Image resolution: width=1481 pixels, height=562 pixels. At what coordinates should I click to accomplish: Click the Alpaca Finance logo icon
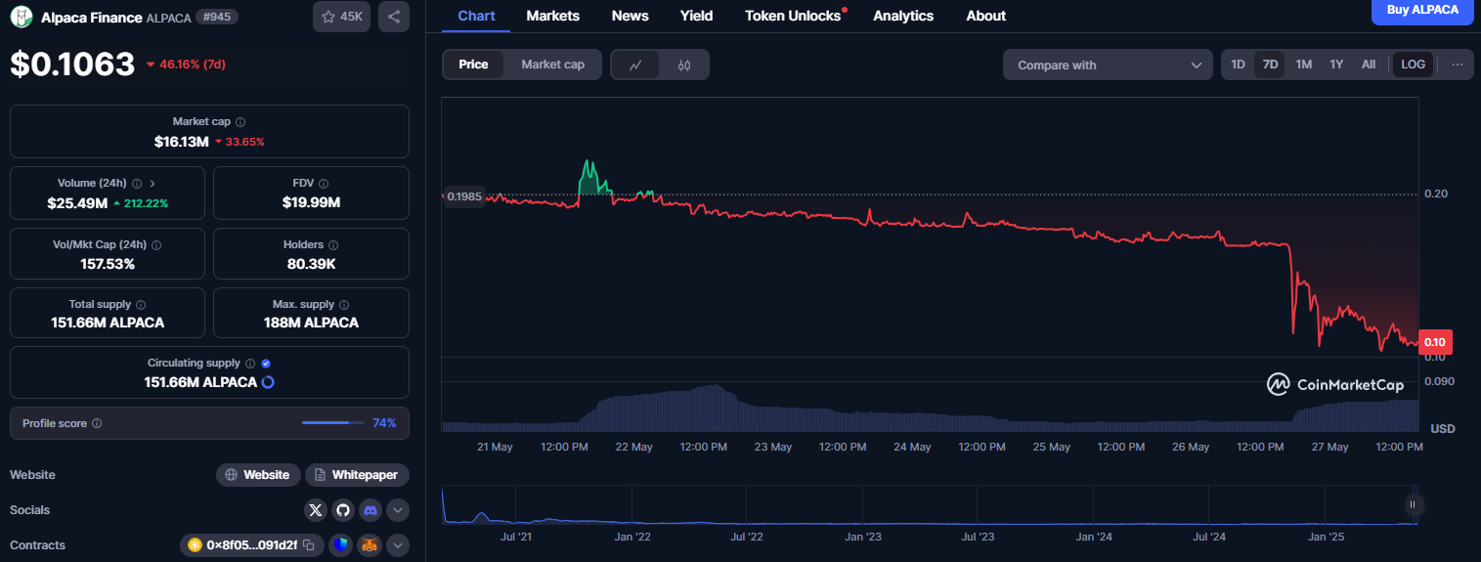pos(22,17)
